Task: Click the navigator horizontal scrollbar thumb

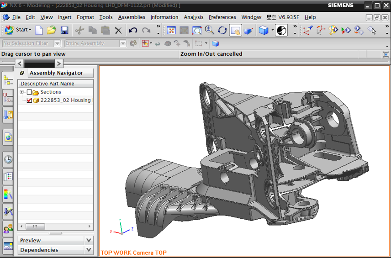Action: (x=36, y=226)
